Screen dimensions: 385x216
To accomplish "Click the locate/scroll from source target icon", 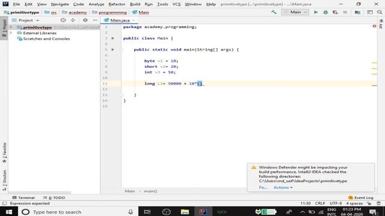I will click(x=63, y=20).
